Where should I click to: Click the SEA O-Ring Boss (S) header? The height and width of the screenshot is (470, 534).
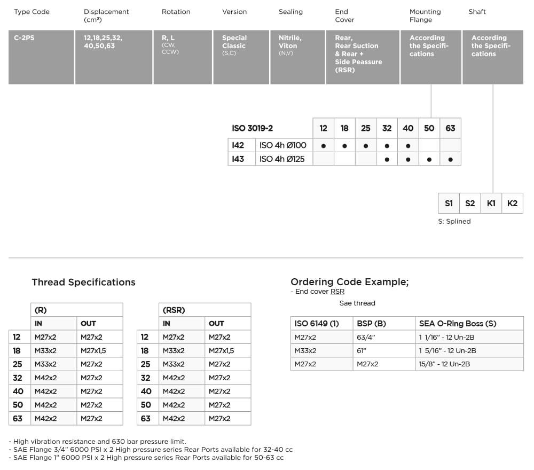click(469, 324)
